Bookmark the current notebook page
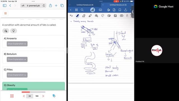The width and height of the screenshot is (179, 101). point(120,10)
